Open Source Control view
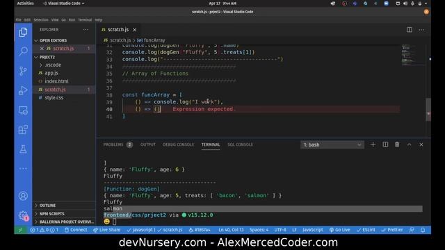The image size is (445, 250). point(23,71)
